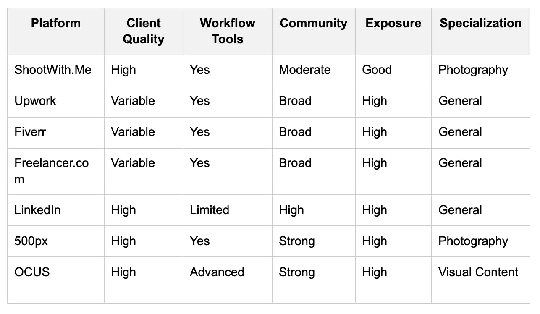The image size is (540, 314).
Task: Select LinkedIn's Limited workflow tools cell
Action: pyautogui.click(x=209, y=210)
